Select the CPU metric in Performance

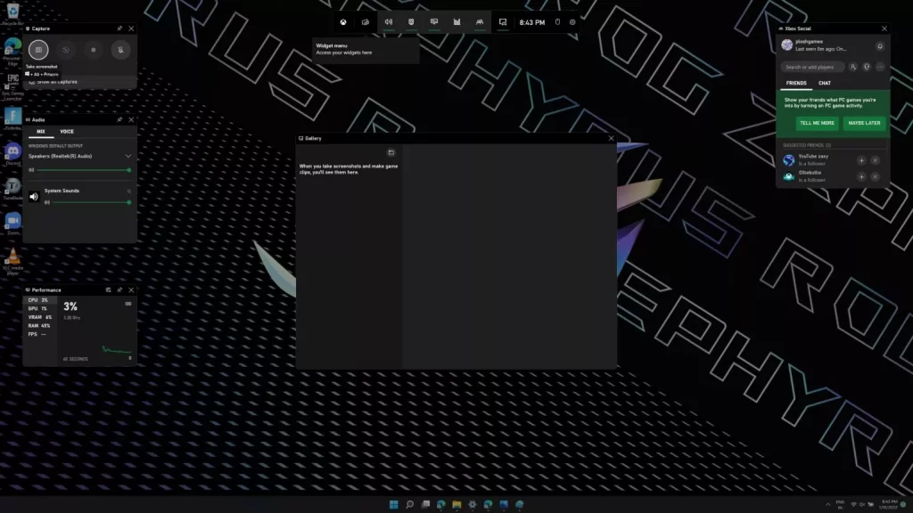[38, 300]
